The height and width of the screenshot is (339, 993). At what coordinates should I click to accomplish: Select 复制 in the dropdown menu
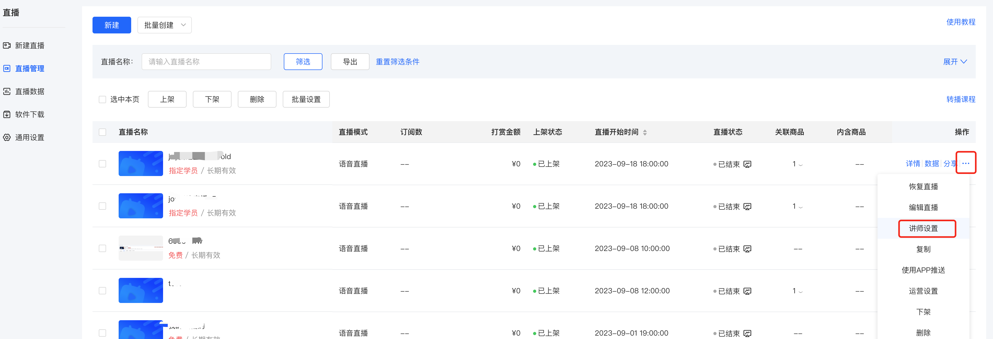(923, 249)
